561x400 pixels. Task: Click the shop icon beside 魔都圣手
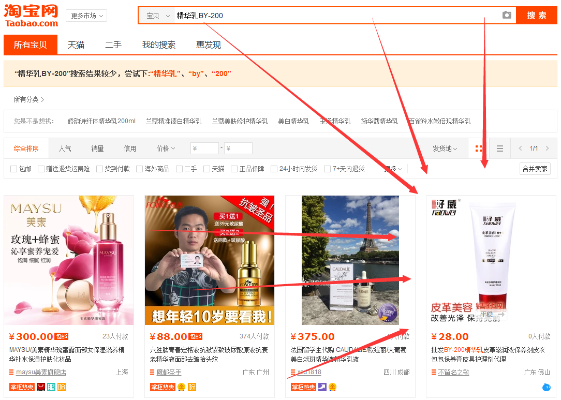152,373
